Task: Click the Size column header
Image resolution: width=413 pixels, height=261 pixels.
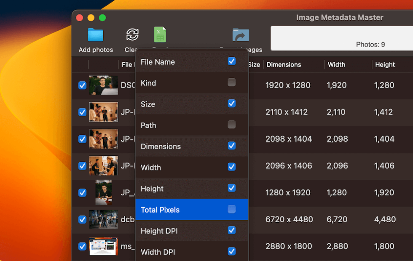Action: [x=254, y=65]
